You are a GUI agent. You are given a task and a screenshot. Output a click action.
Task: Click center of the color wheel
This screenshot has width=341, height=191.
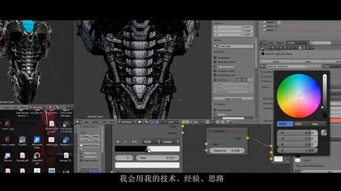click(x=299, y=95)
